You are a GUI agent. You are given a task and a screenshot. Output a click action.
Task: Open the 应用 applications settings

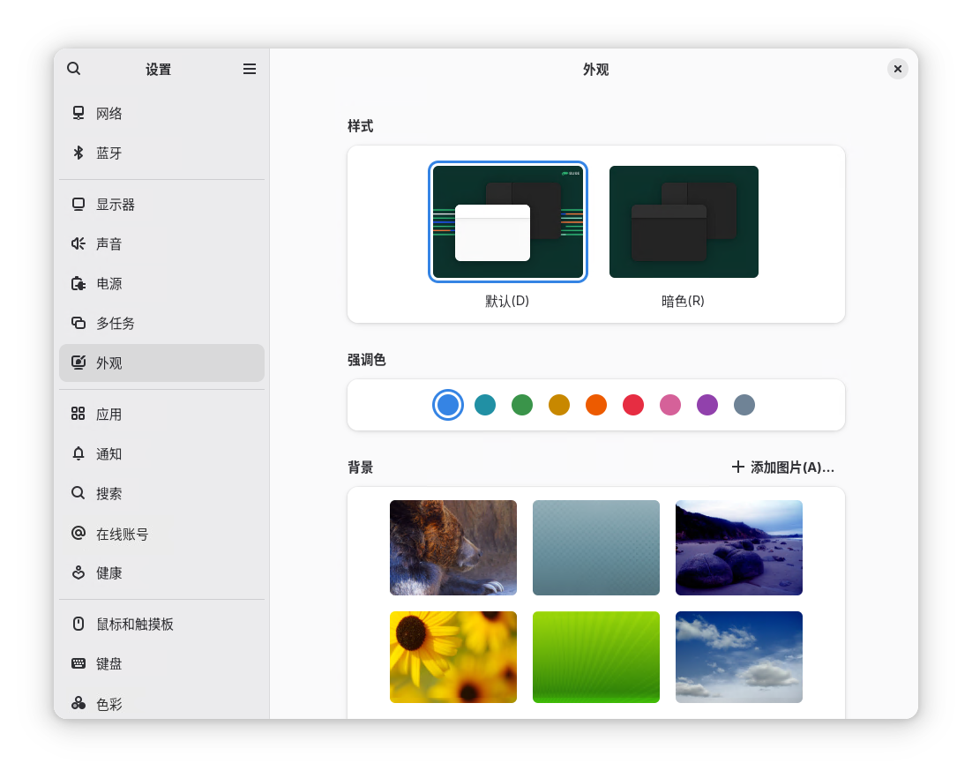[109, 414]
